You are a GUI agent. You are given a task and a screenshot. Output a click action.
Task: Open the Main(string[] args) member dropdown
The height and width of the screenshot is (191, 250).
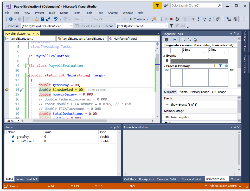[x=158, y=39]
